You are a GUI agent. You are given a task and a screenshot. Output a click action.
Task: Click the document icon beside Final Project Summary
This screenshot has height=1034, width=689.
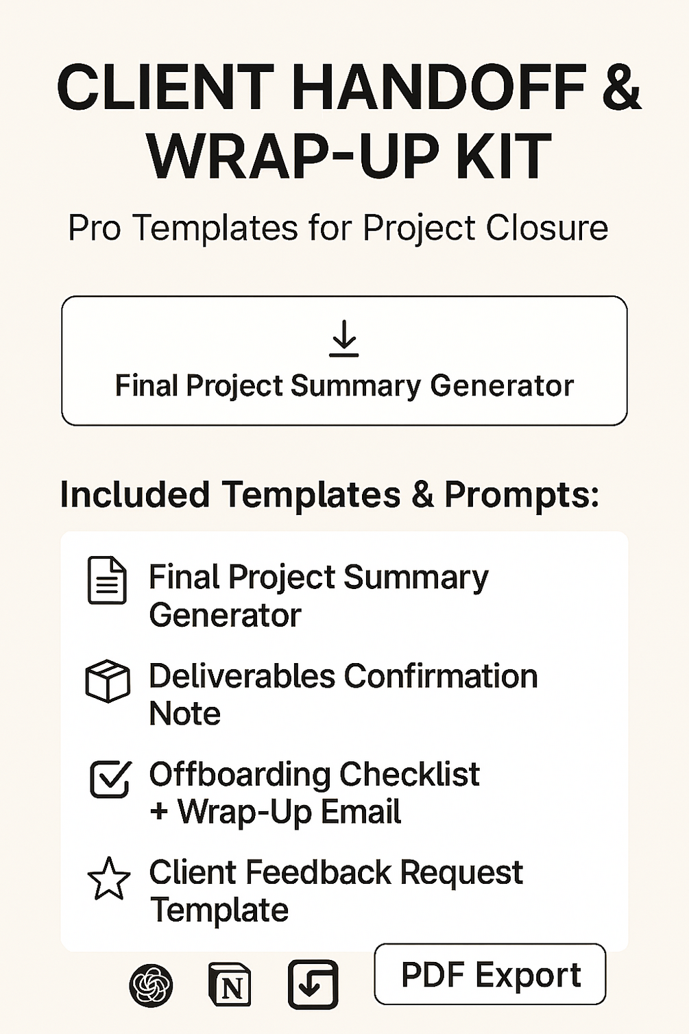[x=107, y=580]
